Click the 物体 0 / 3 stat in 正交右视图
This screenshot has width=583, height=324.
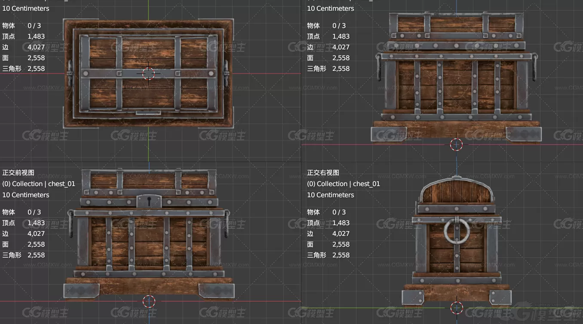(326, 212)
